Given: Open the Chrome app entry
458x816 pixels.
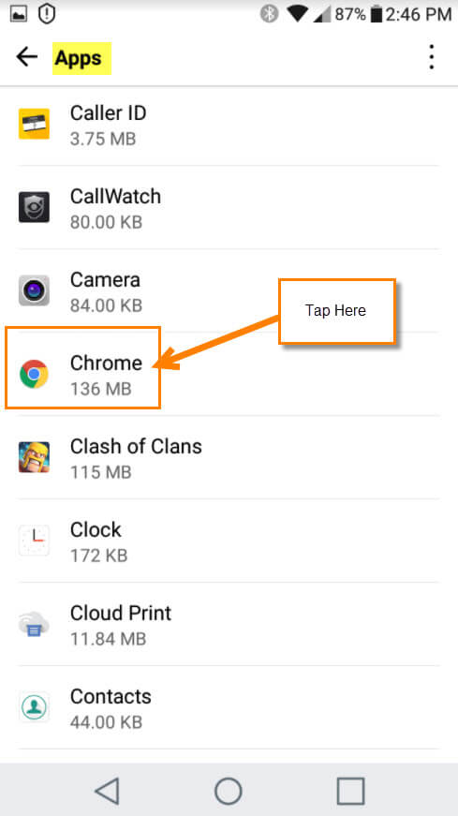Looking at the screenshot, I should point(229,374).
